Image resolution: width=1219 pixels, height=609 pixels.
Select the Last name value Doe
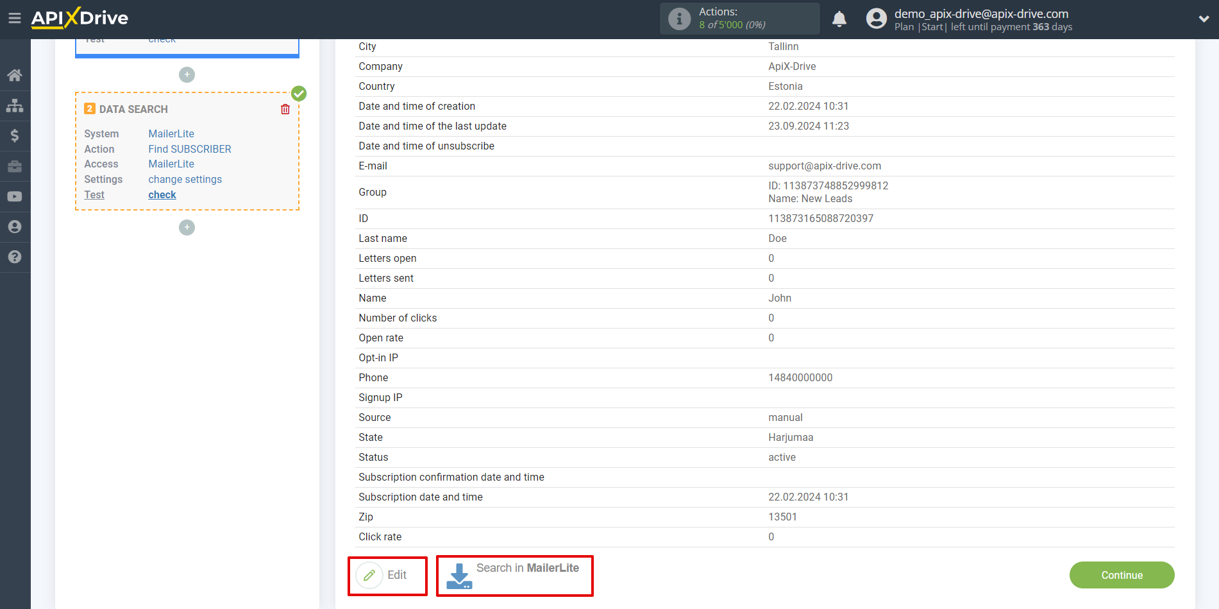pyautogui.click(x=777, y=238)
